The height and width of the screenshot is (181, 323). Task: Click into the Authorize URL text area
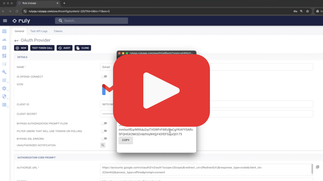(x=206, y=170)
